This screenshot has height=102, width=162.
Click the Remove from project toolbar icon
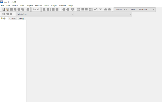tap(7, 14)
